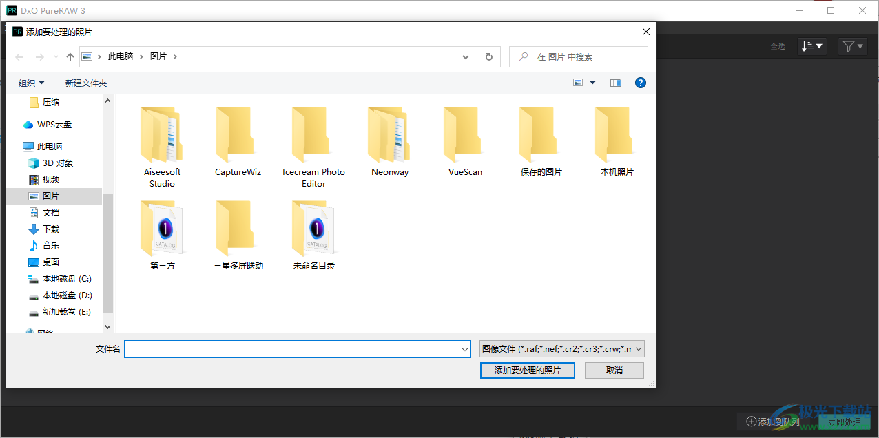Open the VueScan folder
Screen dimensions: 879x438
coord(466,142)
